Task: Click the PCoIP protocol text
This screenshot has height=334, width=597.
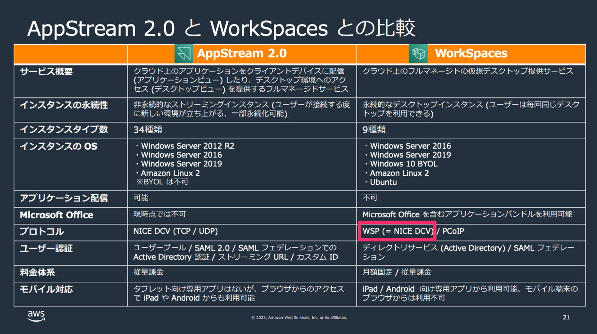Action: [454, 231]
